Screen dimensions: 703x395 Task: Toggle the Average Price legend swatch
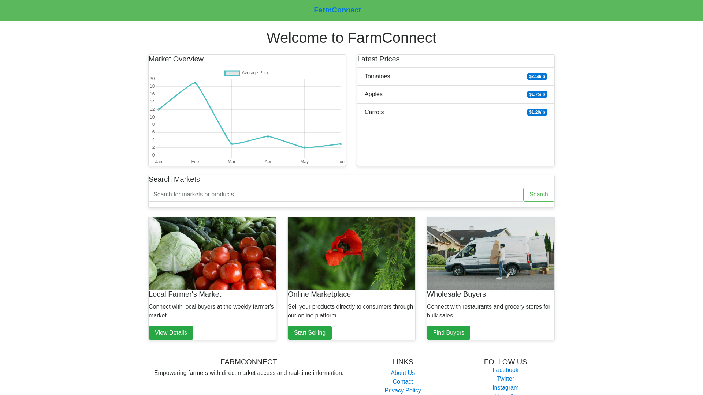pos(232,73)
